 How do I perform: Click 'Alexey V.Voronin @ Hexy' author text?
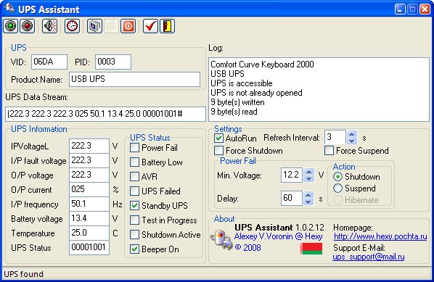tap(278, 236)
